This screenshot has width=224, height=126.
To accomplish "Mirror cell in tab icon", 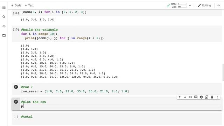I will (206, 97).
